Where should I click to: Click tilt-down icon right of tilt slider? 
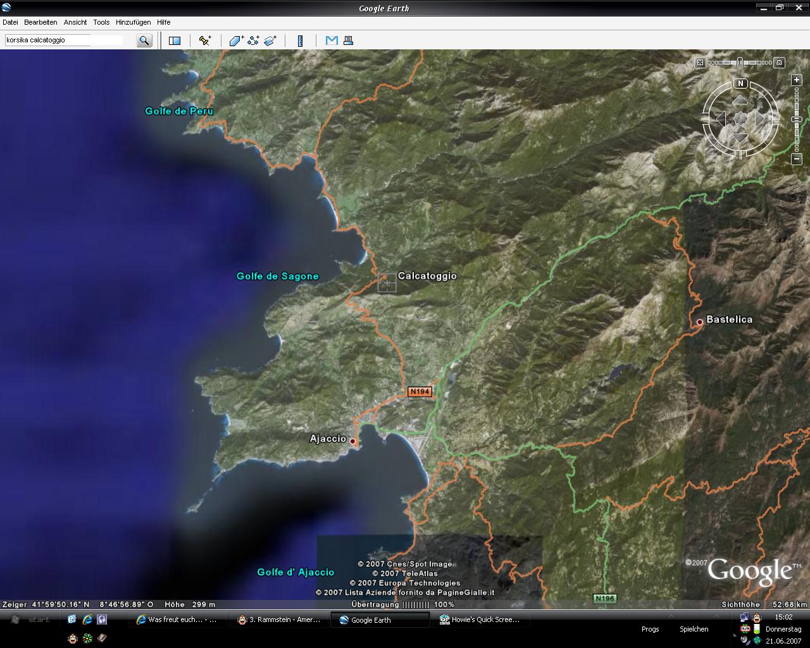pos(780,63)
